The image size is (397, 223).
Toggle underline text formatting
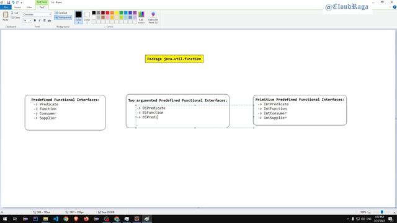coord(44,20)
